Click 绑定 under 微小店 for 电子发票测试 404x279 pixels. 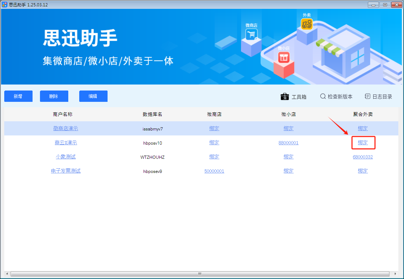click(x=288, y=171)
